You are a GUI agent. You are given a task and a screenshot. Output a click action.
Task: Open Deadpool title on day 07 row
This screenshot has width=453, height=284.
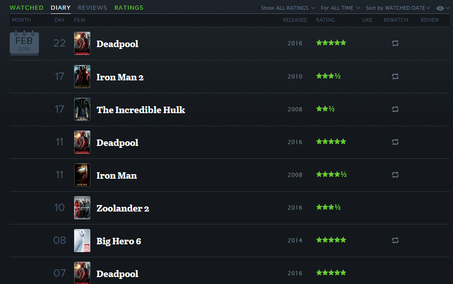click(117, 274)
